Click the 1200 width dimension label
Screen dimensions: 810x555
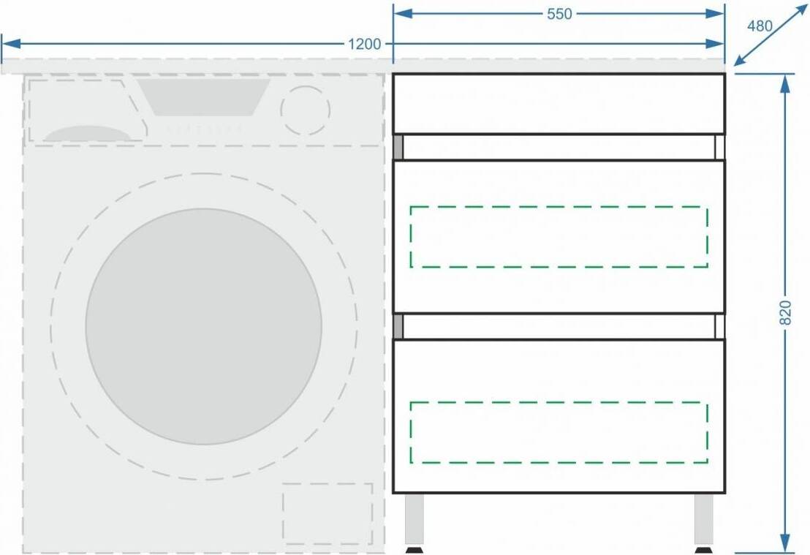pos(363,44)
